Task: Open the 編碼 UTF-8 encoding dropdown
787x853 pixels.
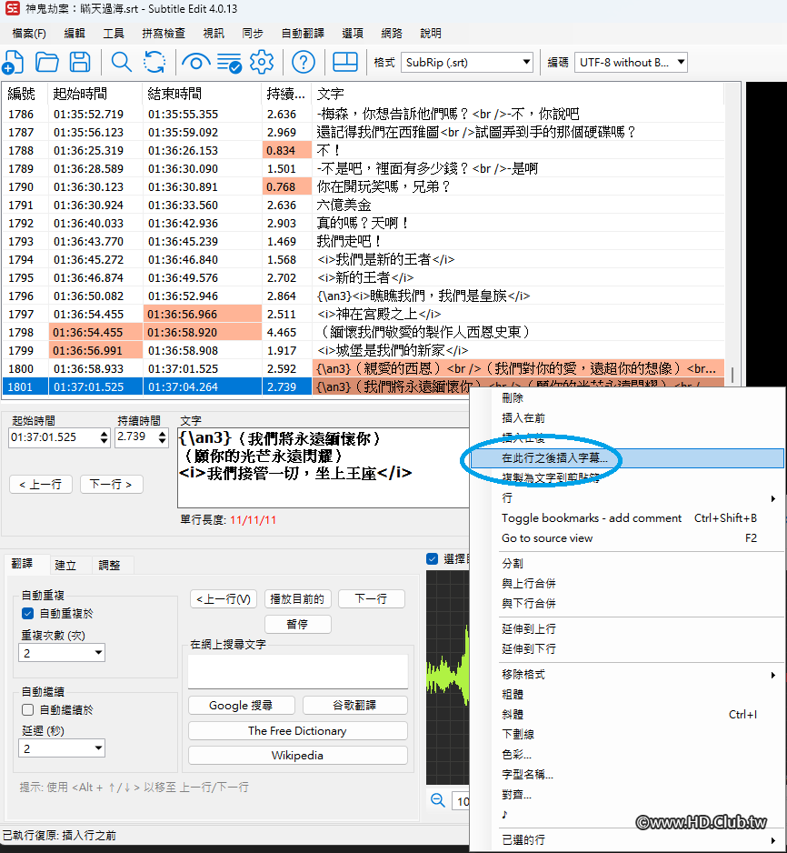Action: pyautogui.click(x=631, y=62)
